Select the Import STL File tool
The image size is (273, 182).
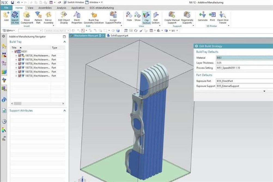(x=15, y=18)
